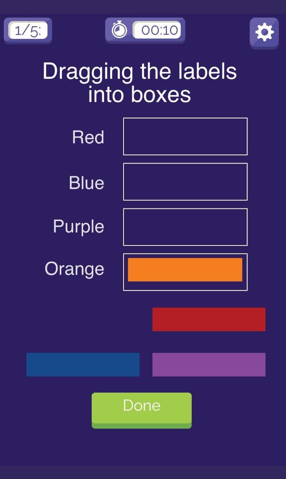The image size is (286, 479).
Task: Select the purple color label bar
Action: tap(209, 364)
